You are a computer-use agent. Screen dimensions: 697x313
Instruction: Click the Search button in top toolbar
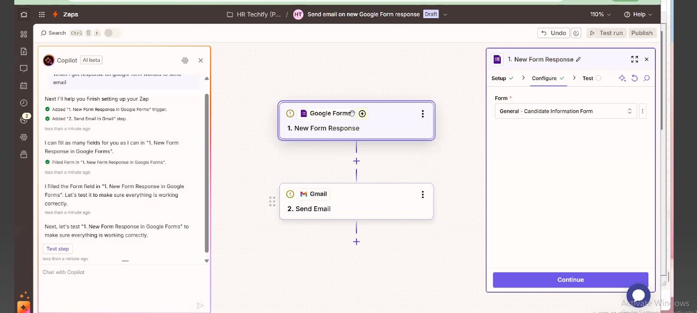[53, 33]
